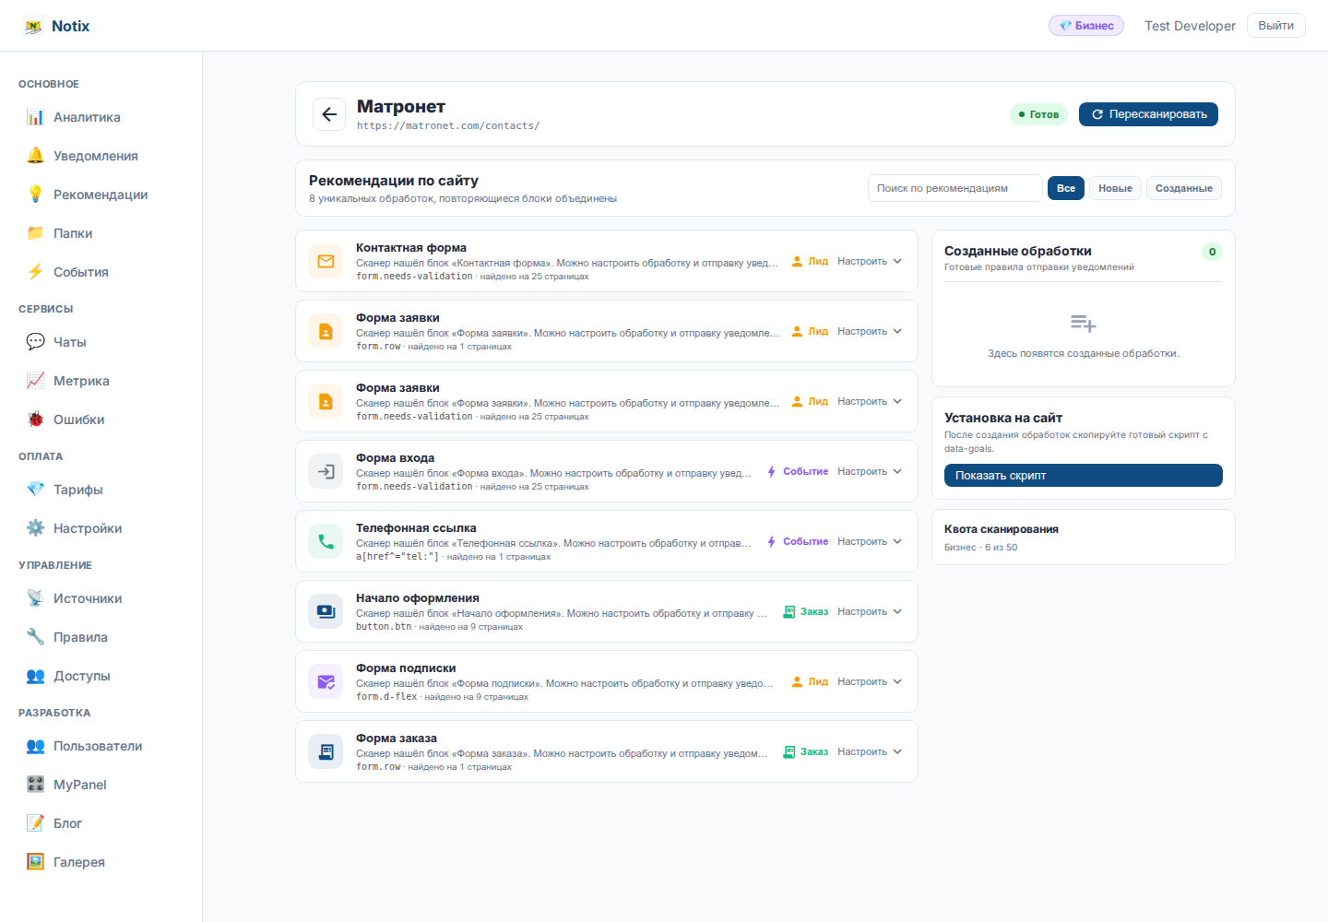Click the Событие tag on Форма входа
Viewport: 1328px width, 922px height.
[x=798, y=472]
